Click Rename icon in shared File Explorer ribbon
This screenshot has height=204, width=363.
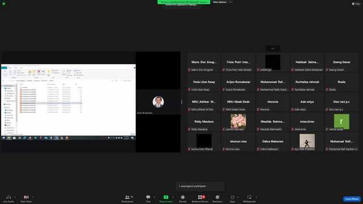click(x=43, y=72)
